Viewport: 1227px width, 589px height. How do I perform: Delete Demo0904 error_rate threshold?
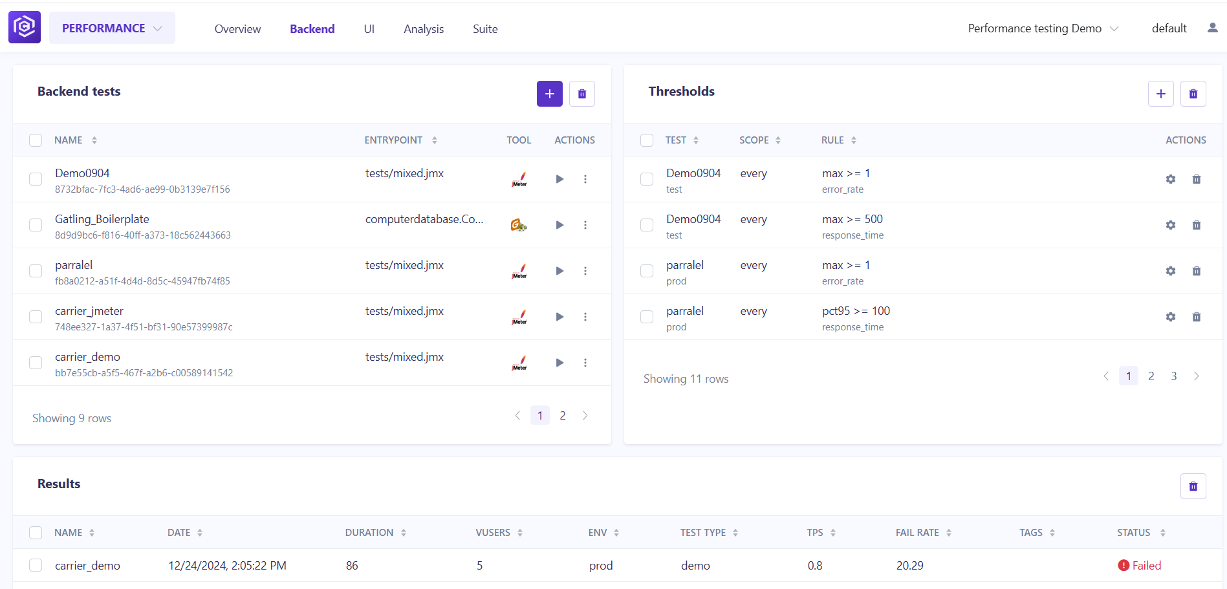(1196, 179)
